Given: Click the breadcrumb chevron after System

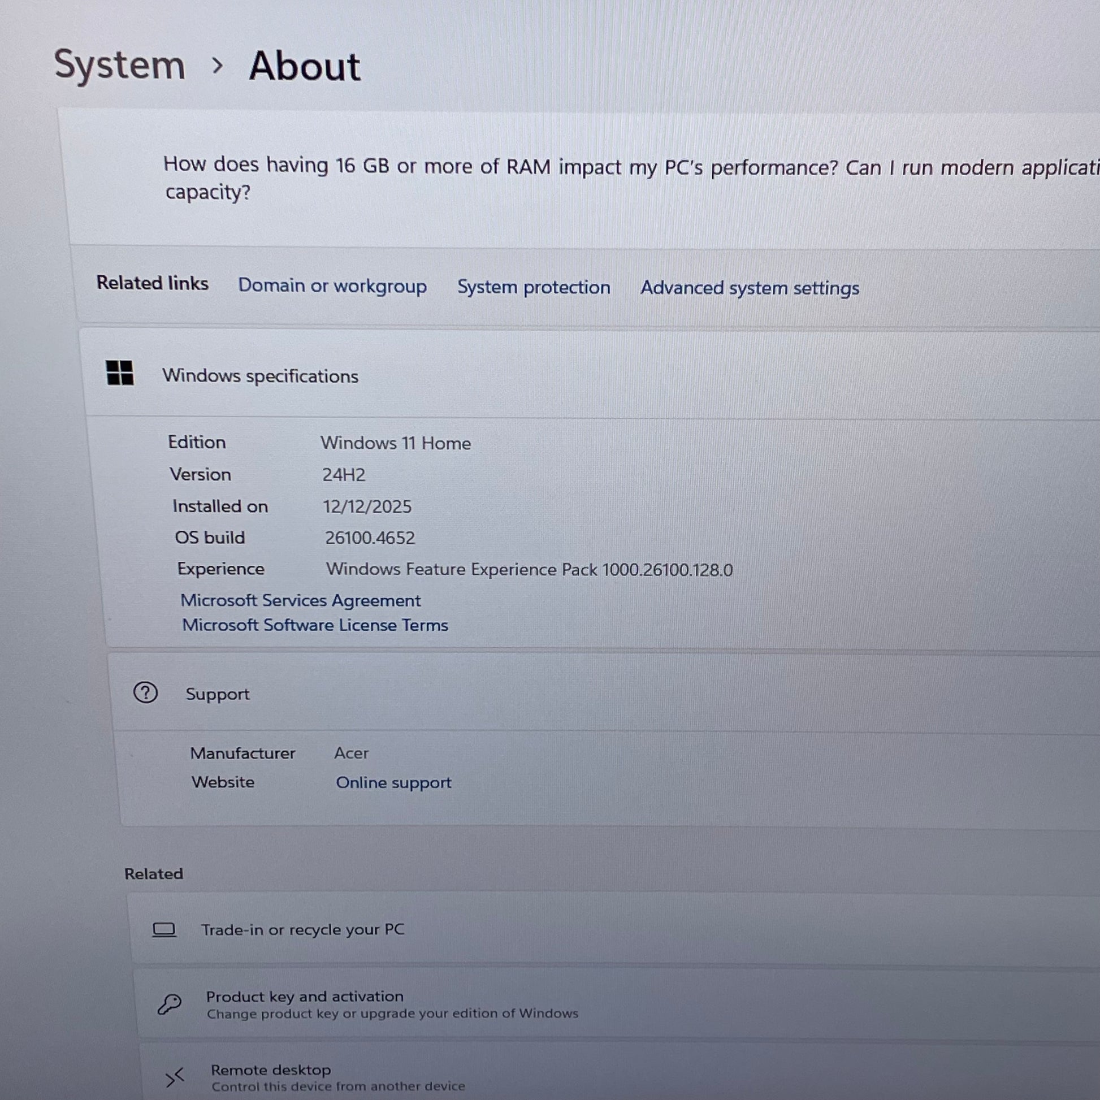Looking at the screenshot, I should coord(217,66).
